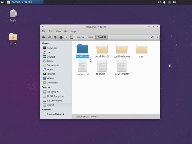The height and width of the screenshot is (144, 192).
Task: Select the sigs folder
Action: [141, 51]
